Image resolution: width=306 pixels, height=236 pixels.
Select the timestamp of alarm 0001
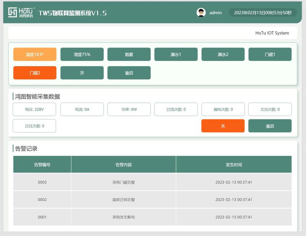234,217
